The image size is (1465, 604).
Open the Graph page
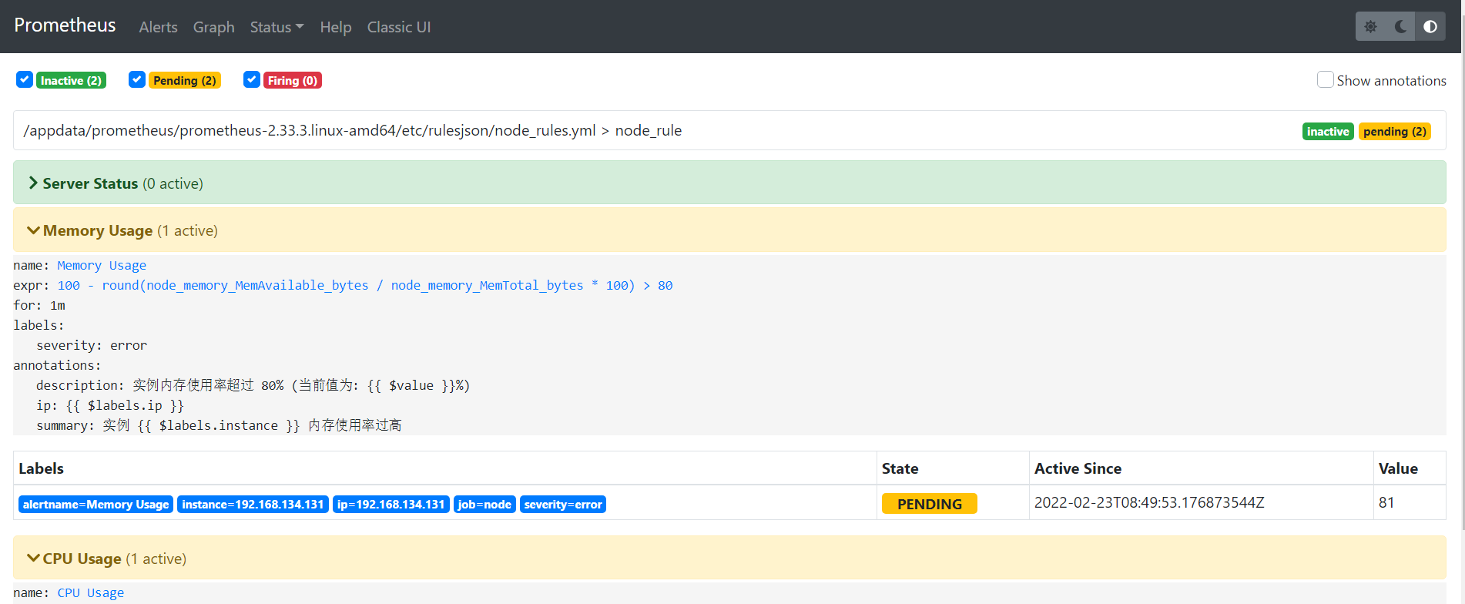213,27
